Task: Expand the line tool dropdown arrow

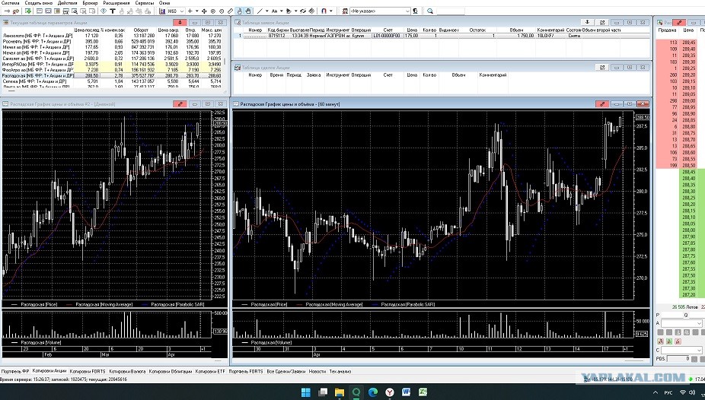Action: [x=267, y=11]
